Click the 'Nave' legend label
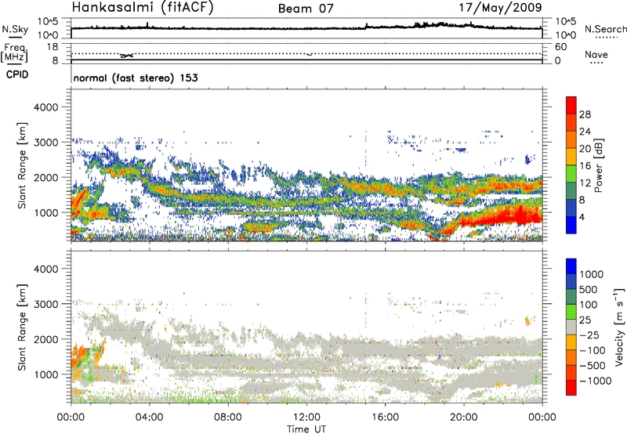 coord(596,55)
